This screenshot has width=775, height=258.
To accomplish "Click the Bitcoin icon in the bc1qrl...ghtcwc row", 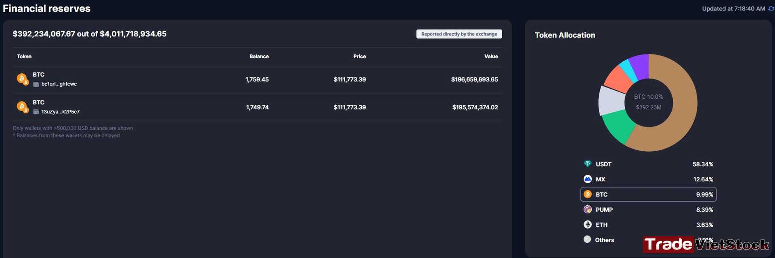I will tap(22, 79).
